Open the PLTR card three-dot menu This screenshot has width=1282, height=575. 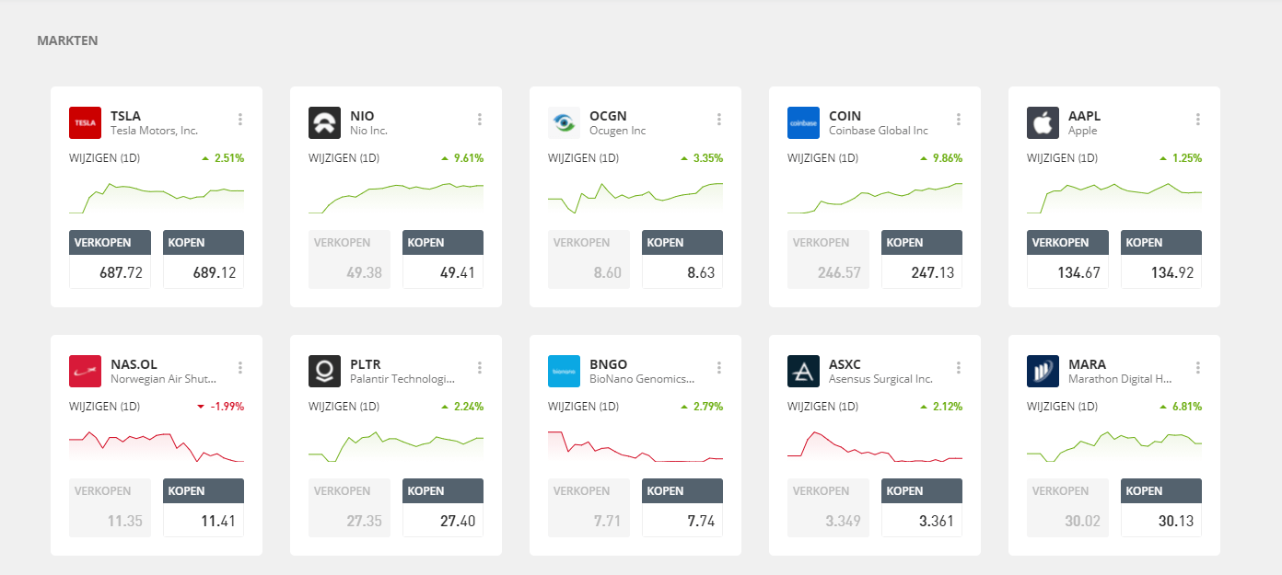click(x=480, y=368)
